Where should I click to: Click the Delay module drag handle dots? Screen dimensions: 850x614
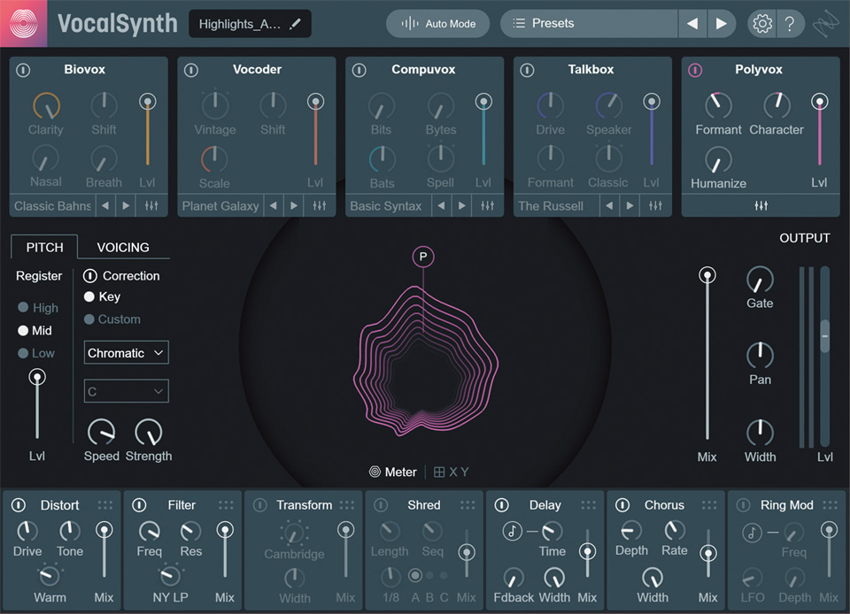(x=589, y=505)
